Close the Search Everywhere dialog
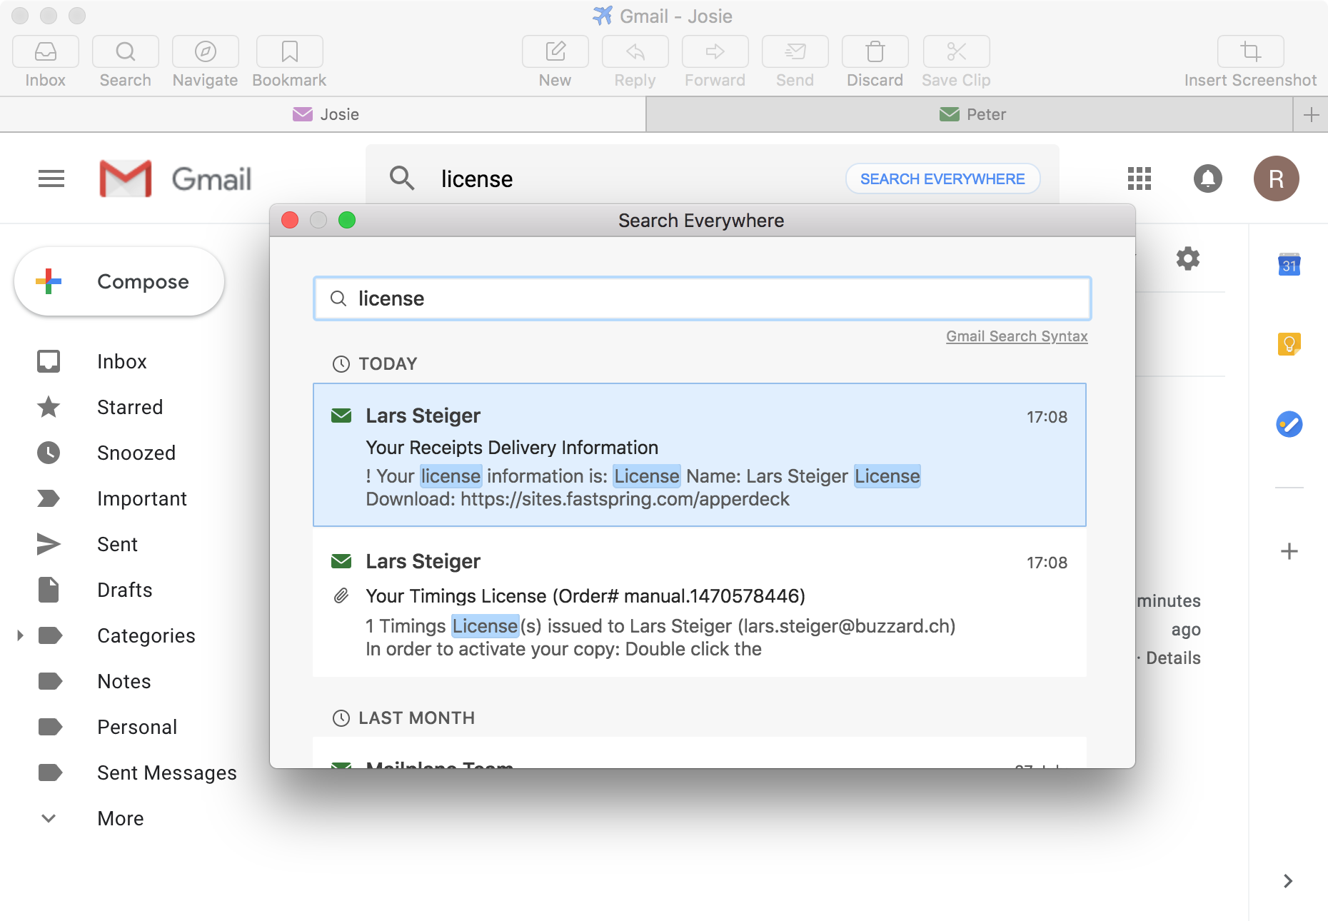This screenshot has width=1328, height=921. click(x=290, y=220)
